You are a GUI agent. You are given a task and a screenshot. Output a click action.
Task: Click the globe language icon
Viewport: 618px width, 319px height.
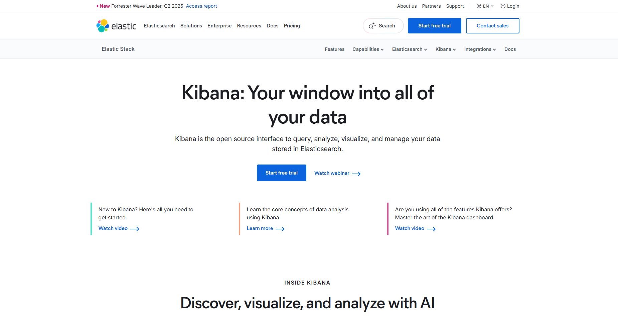pos(479,6)
